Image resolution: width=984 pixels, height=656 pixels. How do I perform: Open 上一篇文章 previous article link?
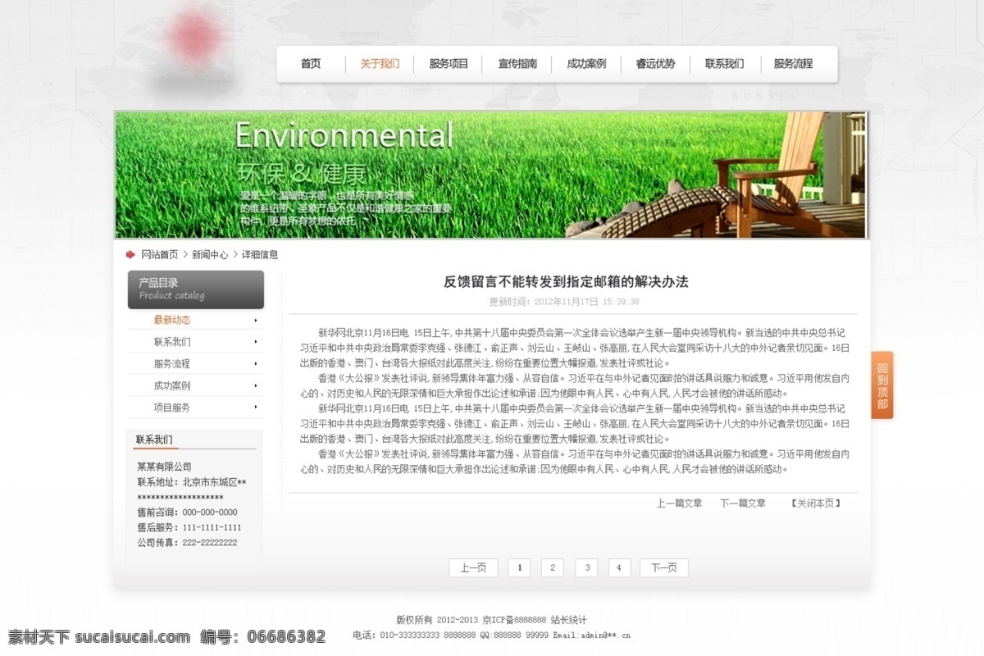pos(679,503)
